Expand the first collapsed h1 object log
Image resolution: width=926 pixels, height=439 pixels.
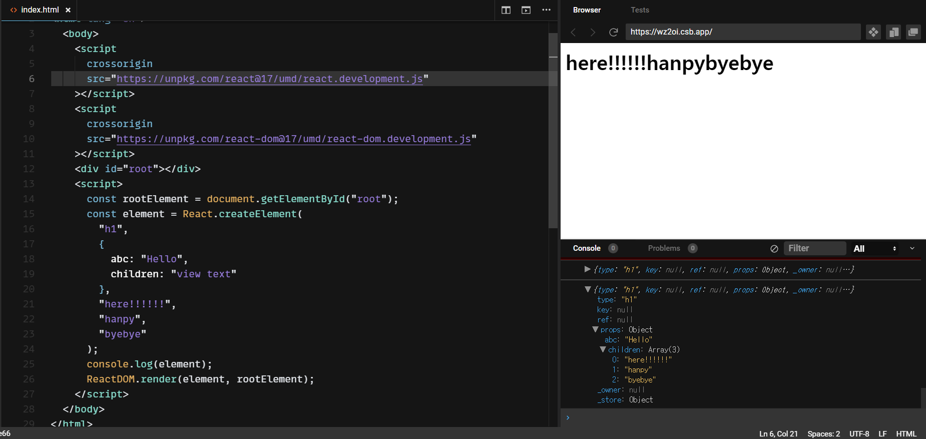[x=588, y=269]
